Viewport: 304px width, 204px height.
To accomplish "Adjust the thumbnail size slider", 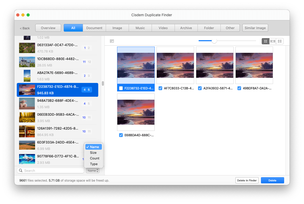I will pyautogui.click(x=214, y=41).
